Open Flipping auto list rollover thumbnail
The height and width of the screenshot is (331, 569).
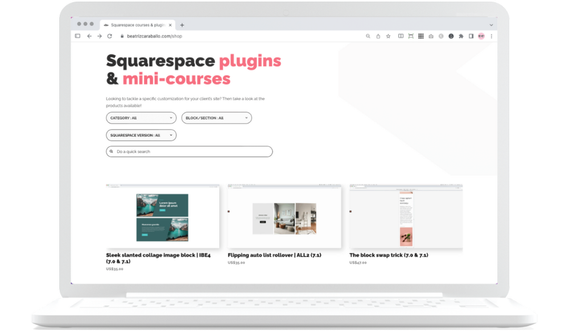pyautogui.click(x=284, y=217)
